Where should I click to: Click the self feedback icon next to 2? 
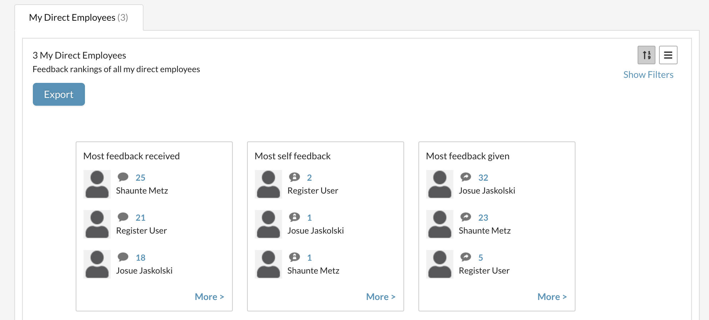[294, 177]
